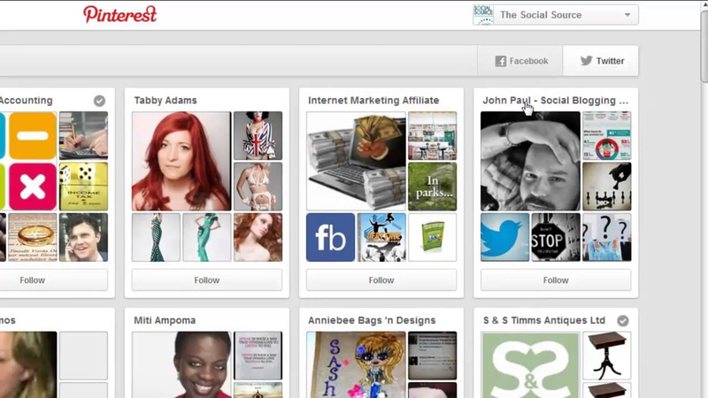Click the dropdown arrow in account menu

click(627, 15)
